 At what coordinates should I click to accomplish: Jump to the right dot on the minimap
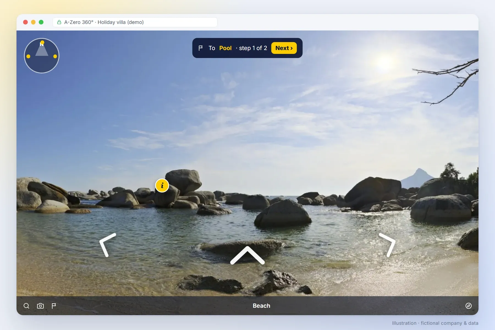[55, 56]
